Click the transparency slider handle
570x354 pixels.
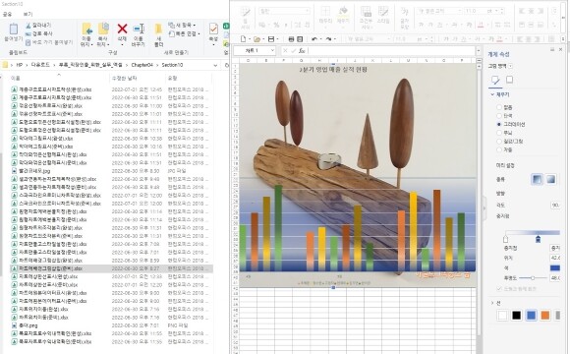point(533,278)
